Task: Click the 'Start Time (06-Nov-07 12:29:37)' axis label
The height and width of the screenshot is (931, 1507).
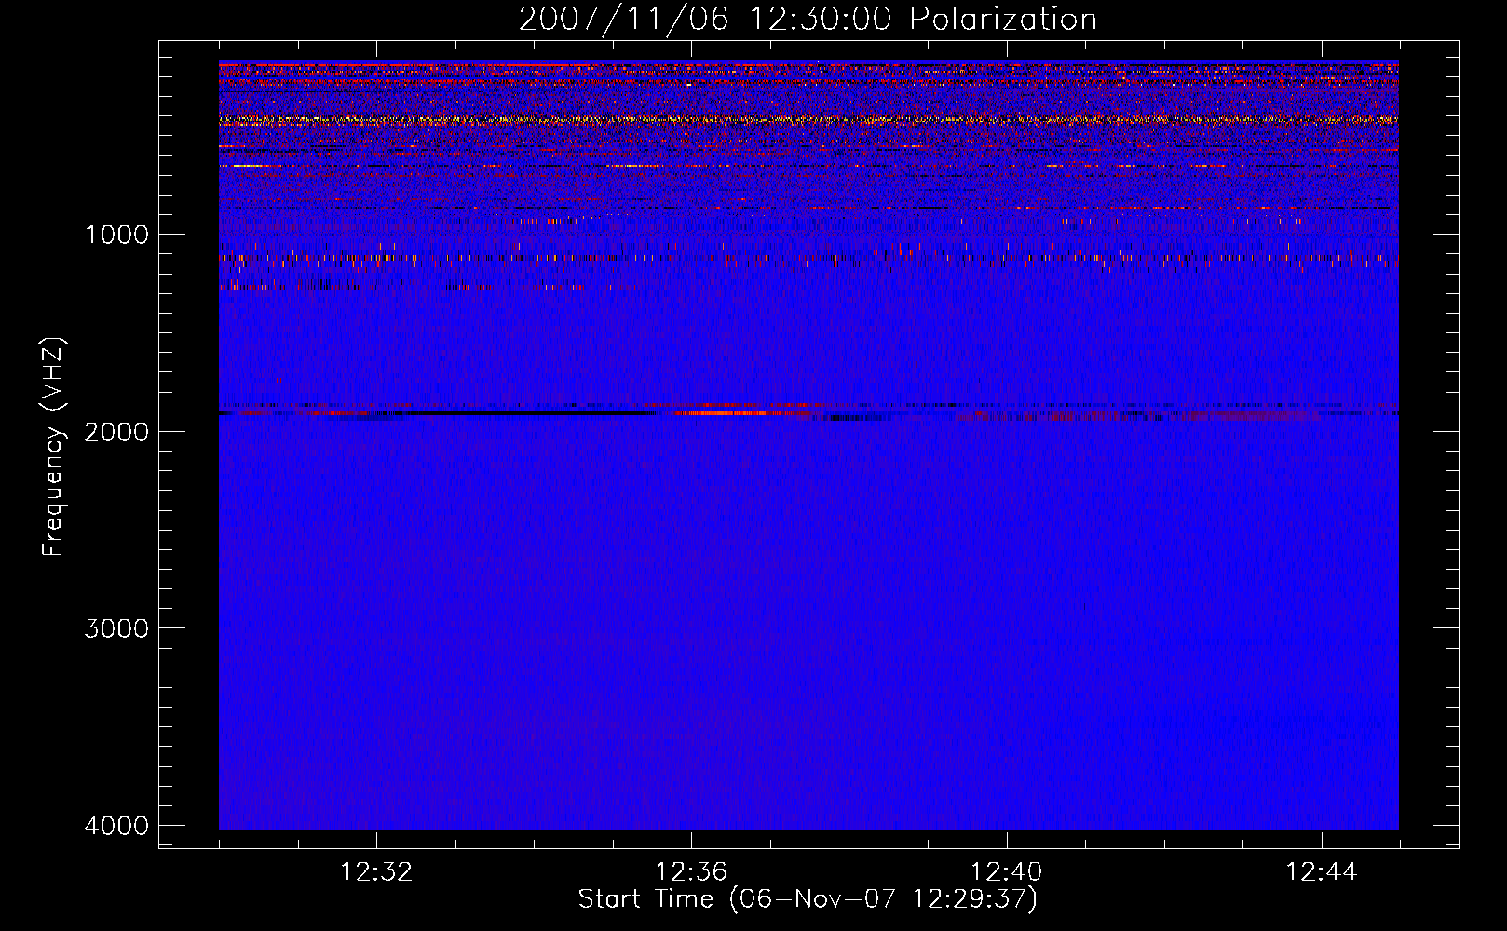Action: [808, 899]
